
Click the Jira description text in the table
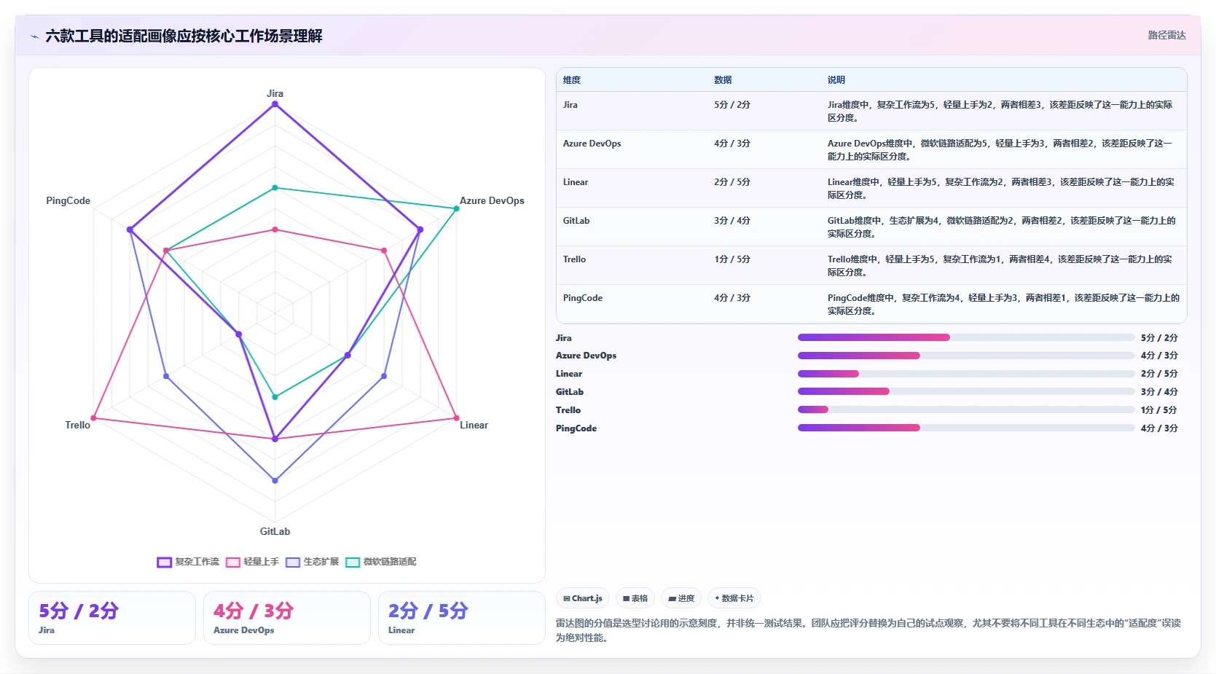[x=1000, y=111]
